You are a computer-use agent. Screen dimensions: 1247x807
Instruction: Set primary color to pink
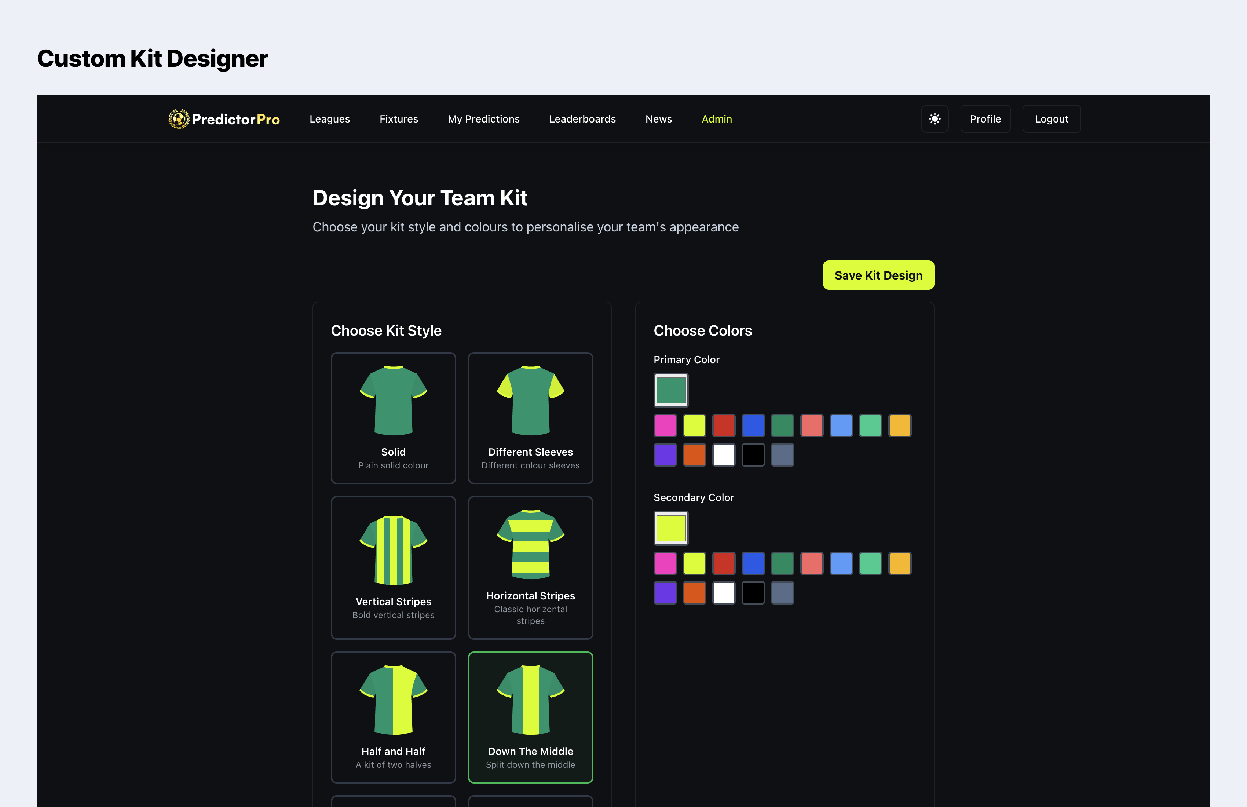pos(665,426)
